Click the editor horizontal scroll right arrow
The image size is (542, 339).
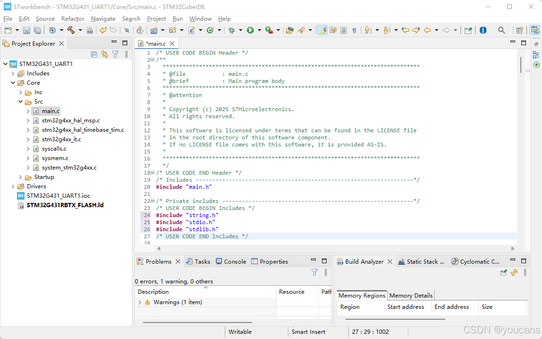[513, 249]
